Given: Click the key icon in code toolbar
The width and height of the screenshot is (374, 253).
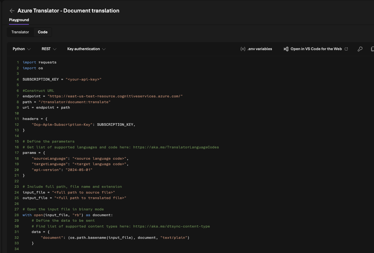Looking at the screenshot, I should (360, 49).
